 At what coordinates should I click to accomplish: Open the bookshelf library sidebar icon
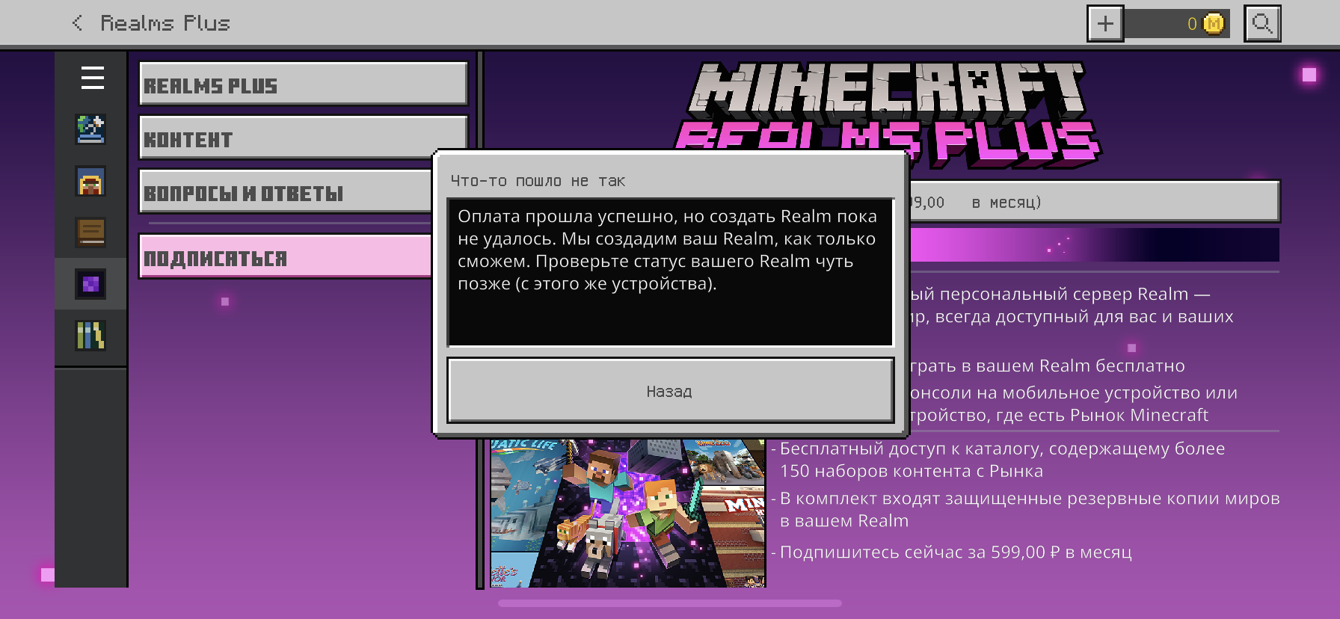coord(90,336)
